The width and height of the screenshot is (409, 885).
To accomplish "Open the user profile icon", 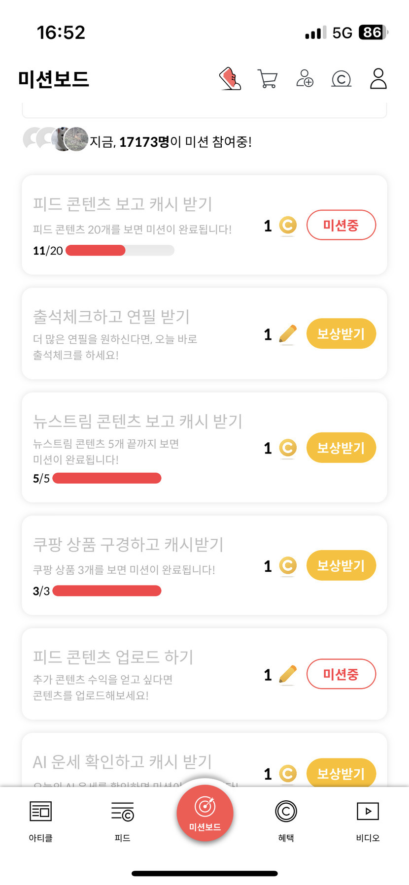I will (378, 79).
